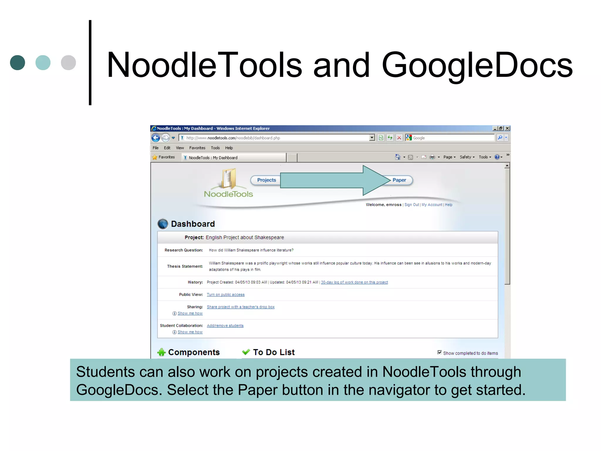Open the Page dropdown menu
Screen dimensions: 601x451
pyautogui.click(x=449, y=157)
